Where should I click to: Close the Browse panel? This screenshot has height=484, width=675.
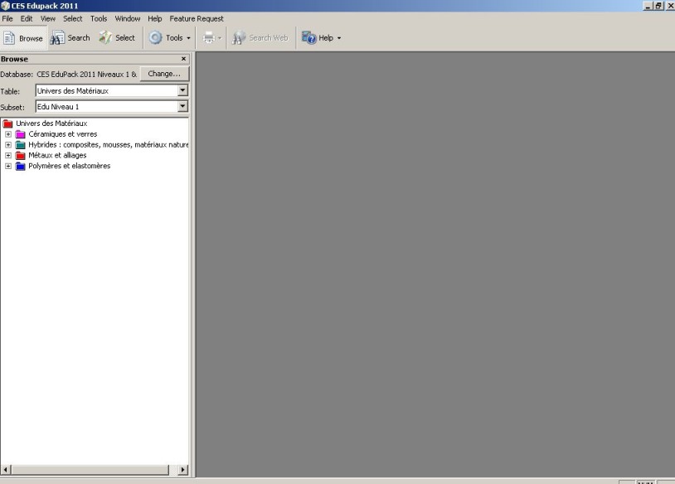183,59
